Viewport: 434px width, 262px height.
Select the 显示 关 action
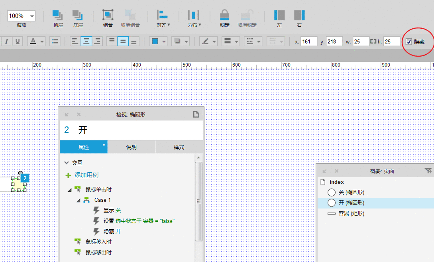pos(112,210)
